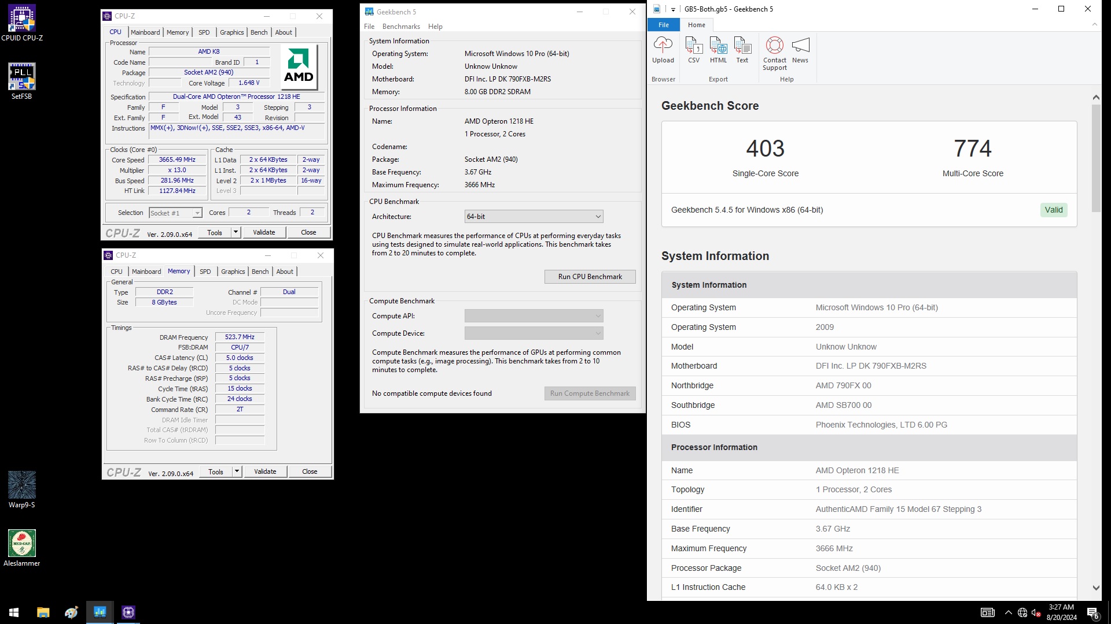Open Bench tab in top CPU-Z
Viewport: 1111px width, 624px height.
[x=259, y=32]
